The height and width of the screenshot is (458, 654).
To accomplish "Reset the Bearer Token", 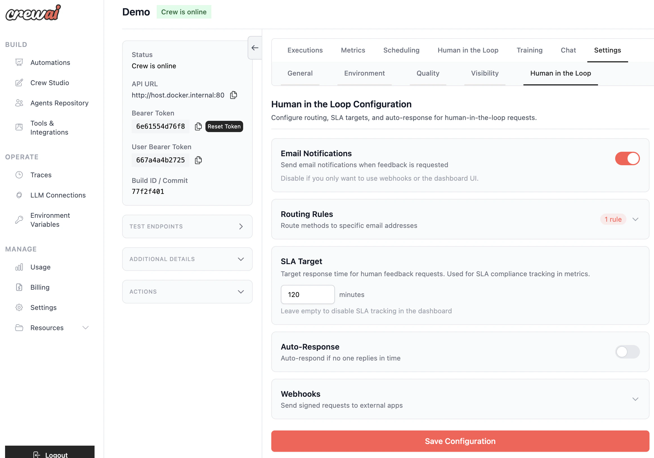I will (224, 126).
